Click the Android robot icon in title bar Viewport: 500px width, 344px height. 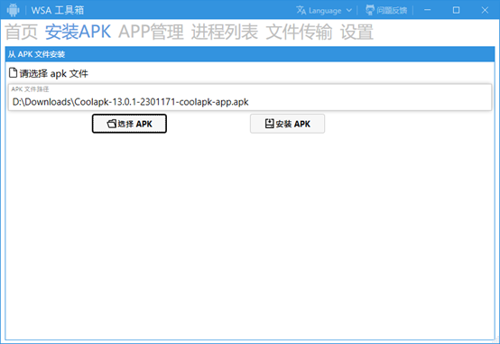pos(13,10)
